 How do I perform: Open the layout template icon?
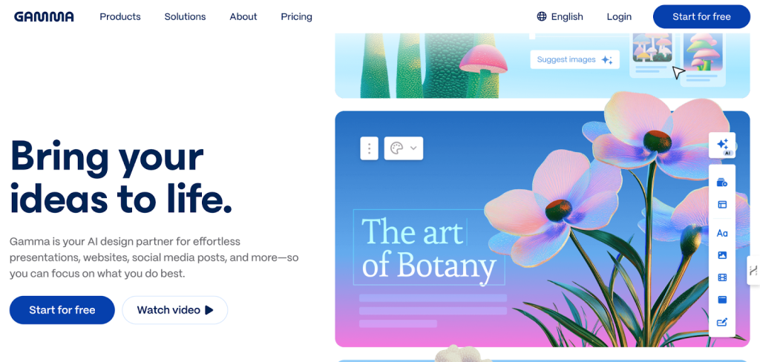pyautogui.click(x=722, y=205)
